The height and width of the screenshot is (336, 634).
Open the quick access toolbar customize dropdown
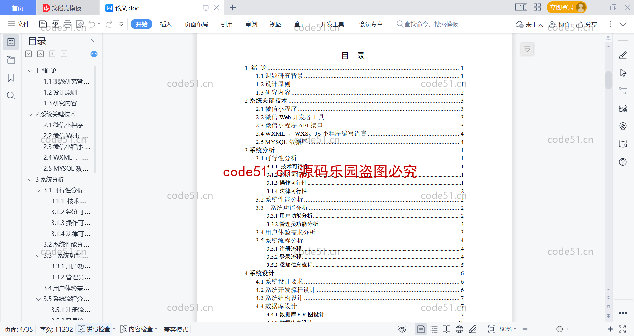121,24
